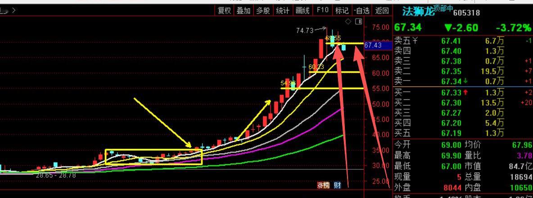Click the 涨榜 badge on chart
The height and width of the screenshot is (198, 533).
click(x=323, y=185)
